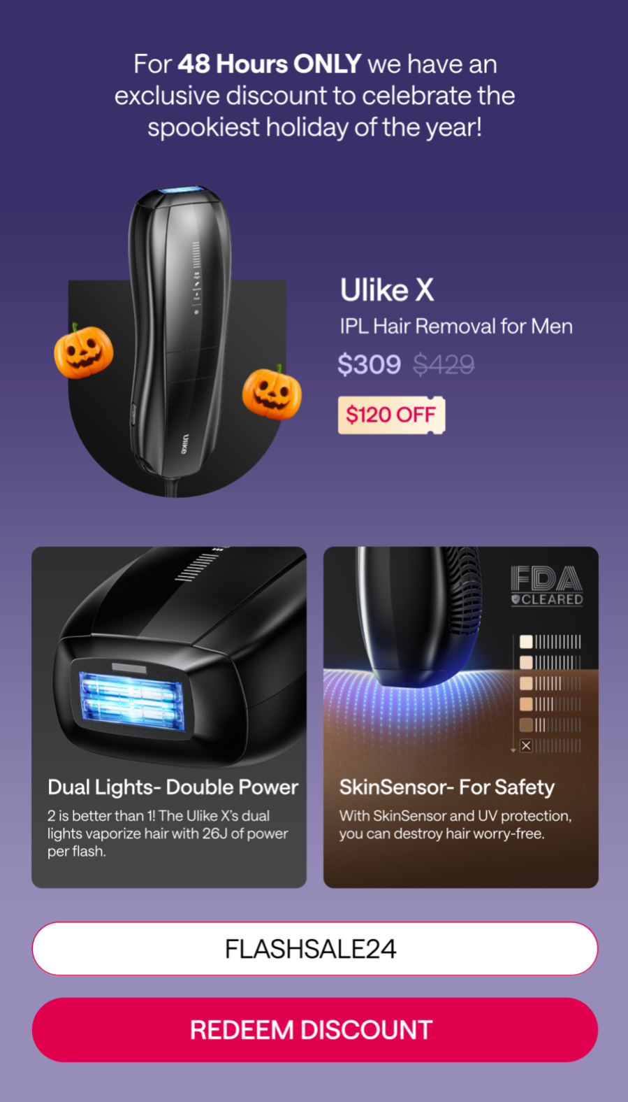Select the FLASHSALE24 coupon code field
Viewport: 628px width, 1102px height.
[314, 948]
